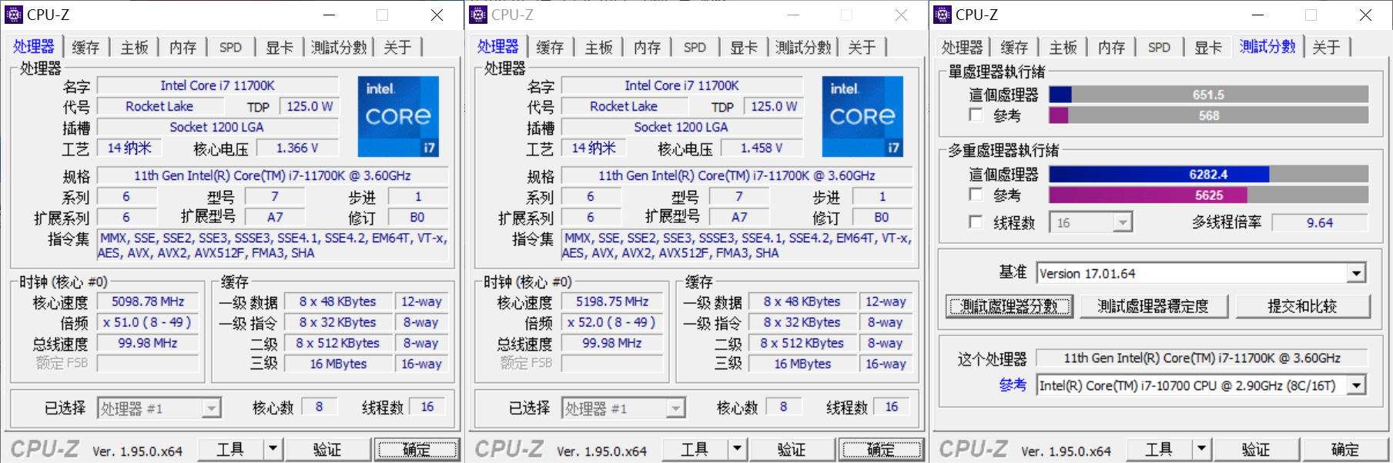Click 125.0 W TDP value in left window

310,106
